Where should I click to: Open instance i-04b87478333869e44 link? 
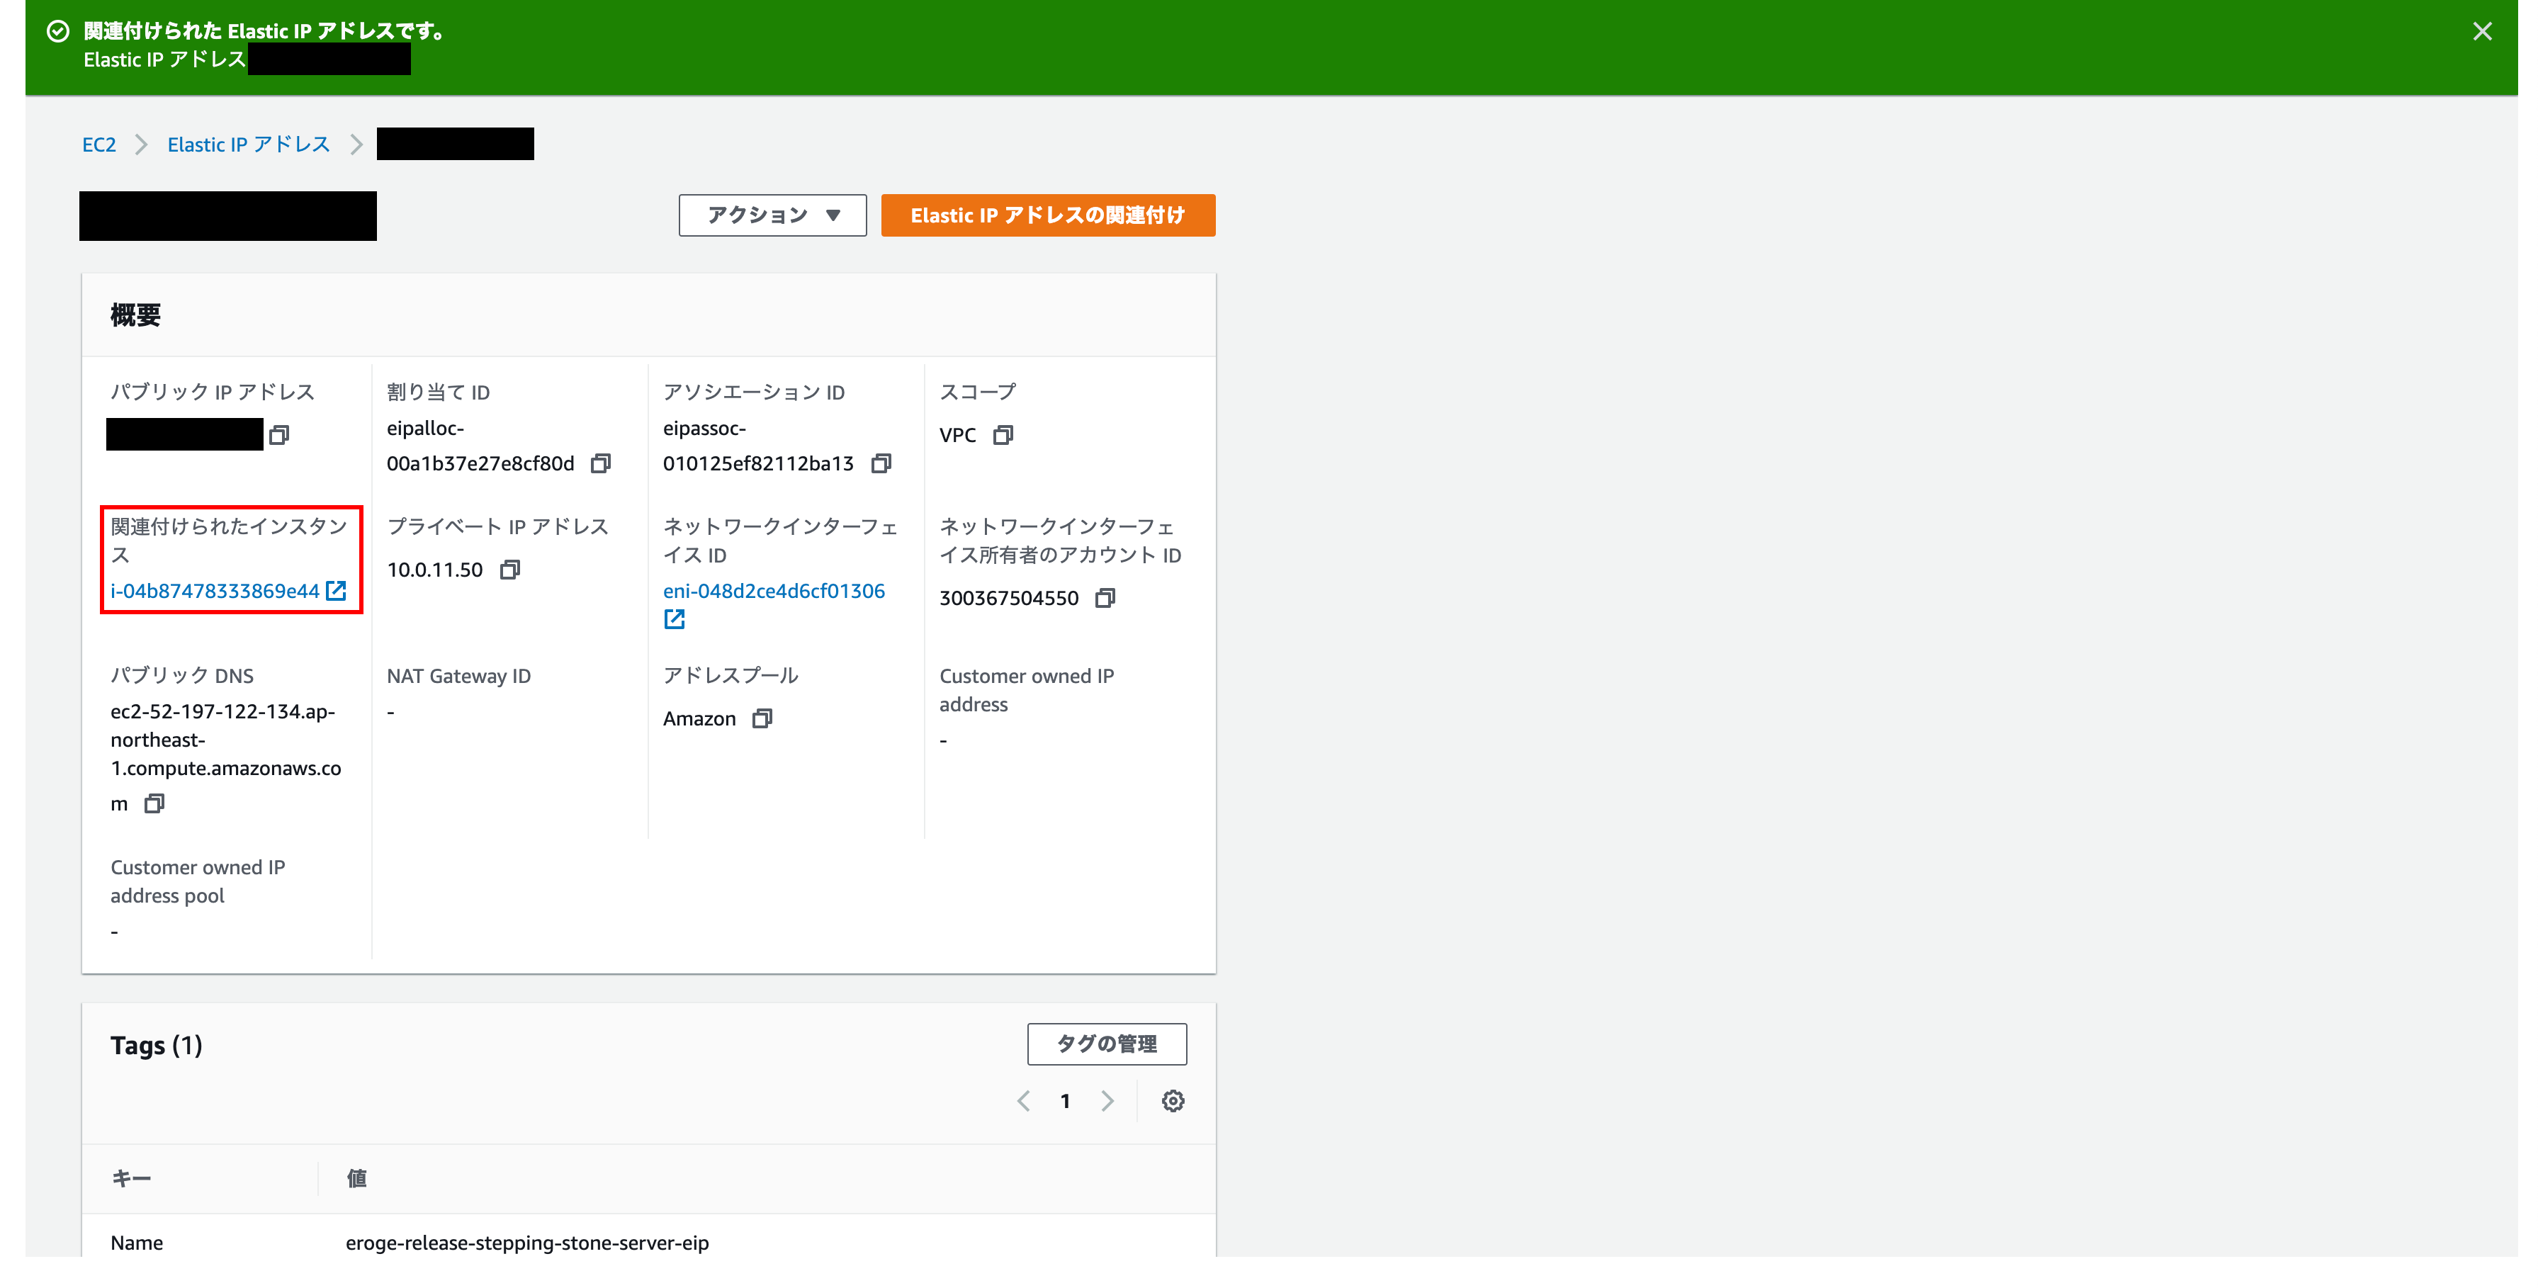(x=215, y=592)
